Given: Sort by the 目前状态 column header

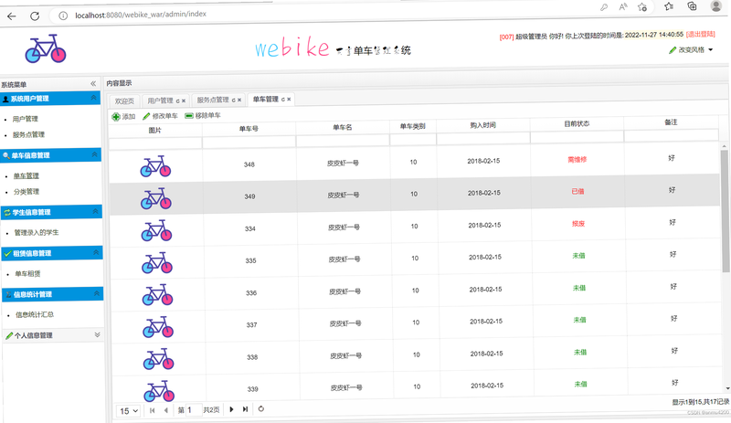Looking at the screenshot, I should click(x=577, y=123).
